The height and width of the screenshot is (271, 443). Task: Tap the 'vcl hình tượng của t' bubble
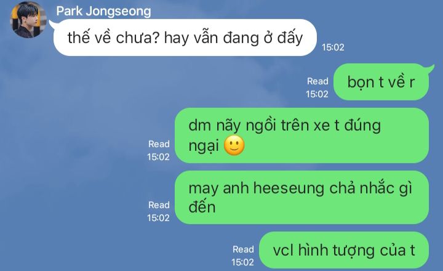(344, 250)
